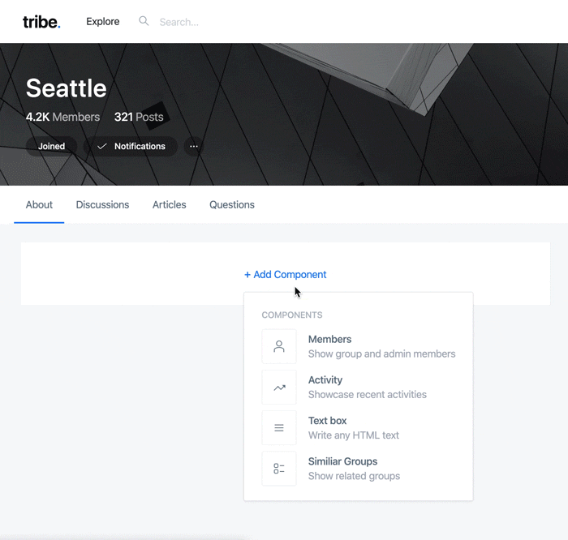Viewport: 568px width, 540px height.
Task: Open the three-dot more options menu
Action: tap(194, 146)
